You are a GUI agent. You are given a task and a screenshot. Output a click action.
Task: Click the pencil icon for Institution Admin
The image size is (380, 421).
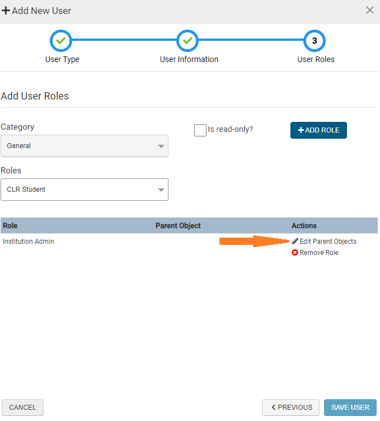295,242
